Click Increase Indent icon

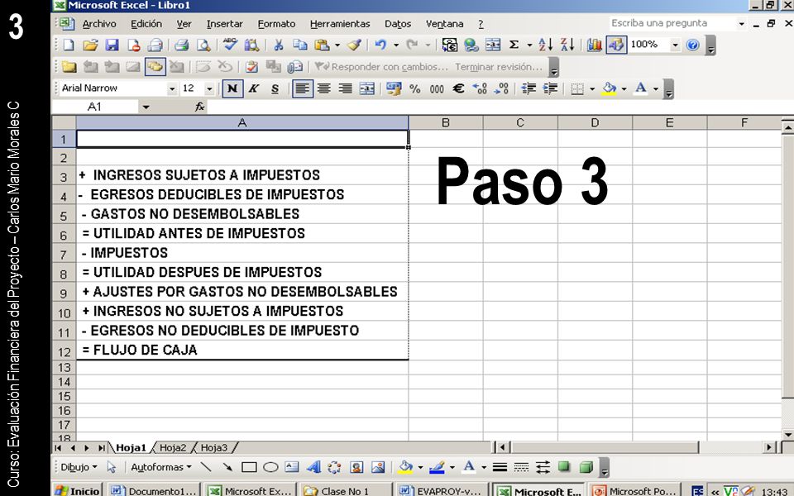coord(550,89)
